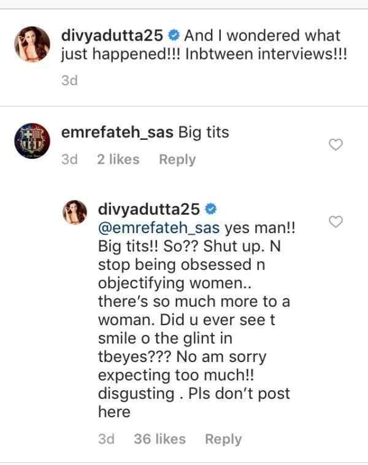Click the 3d timestamp beside 2 likes

click(x=69, y=159)
